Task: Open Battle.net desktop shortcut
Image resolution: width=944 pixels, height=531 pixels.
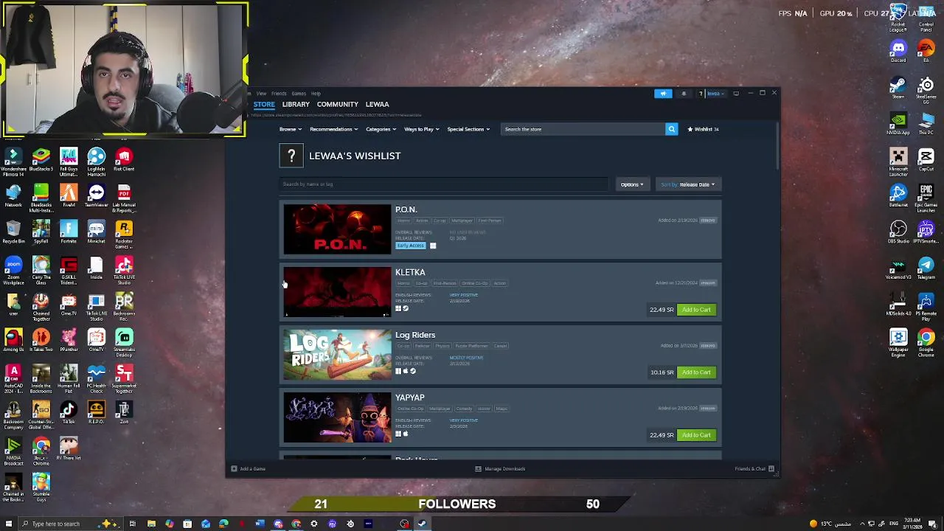Action: pos(898,196)
